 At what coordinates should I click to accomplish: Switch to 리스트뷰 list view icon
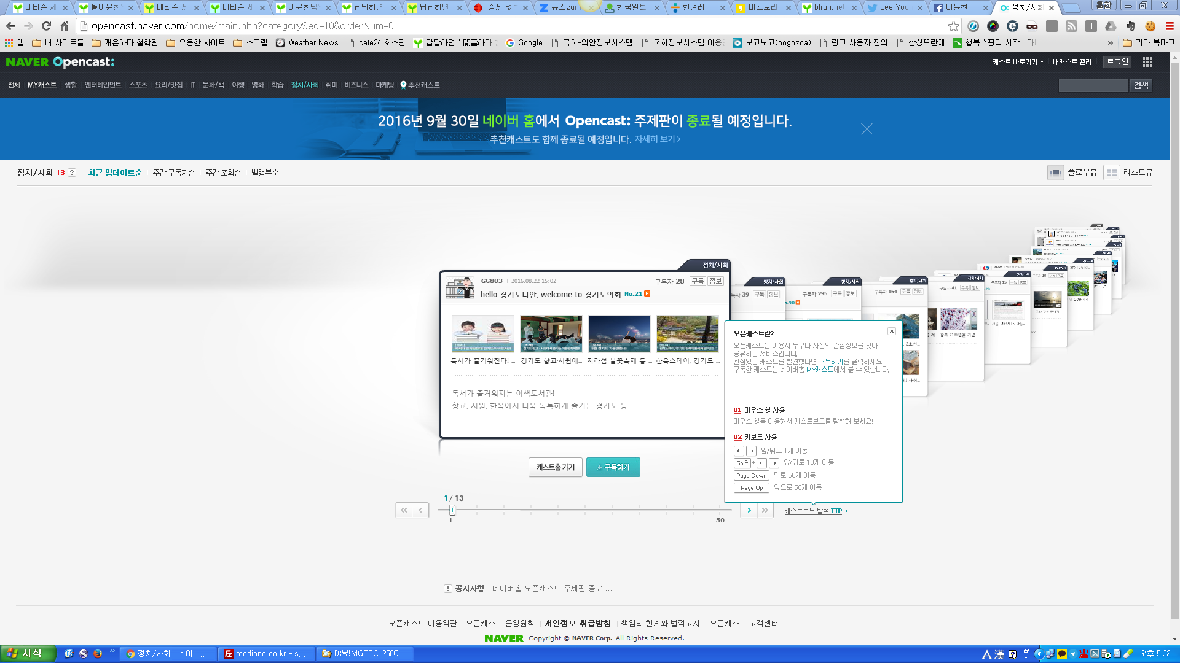(1111, 173)
